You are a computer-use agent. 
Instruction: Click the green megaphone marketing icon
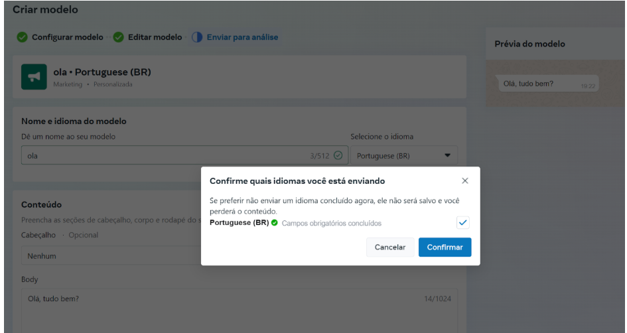(34, 77)
